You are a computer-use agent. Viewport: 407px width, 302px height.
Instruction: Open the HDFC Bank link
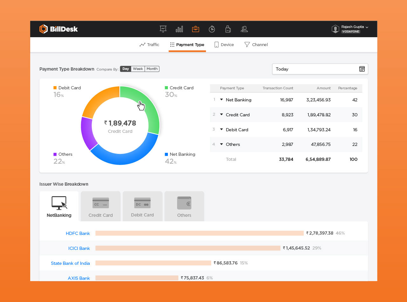(x=78, y=233)
